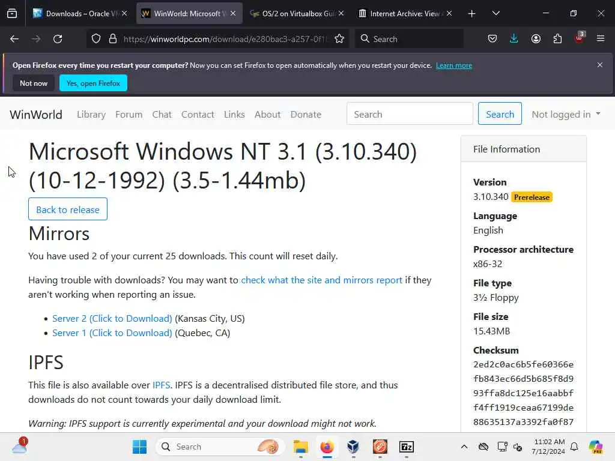615x461 pixels.
Task: Focus the Firefox toolbar Search box
Action: coord(409,39)
